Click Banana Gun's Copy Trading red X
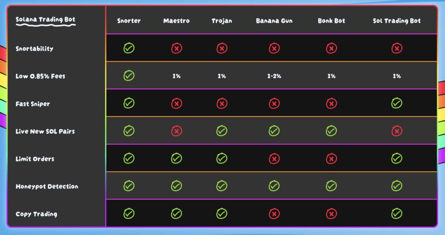 [x=274, y=214]
